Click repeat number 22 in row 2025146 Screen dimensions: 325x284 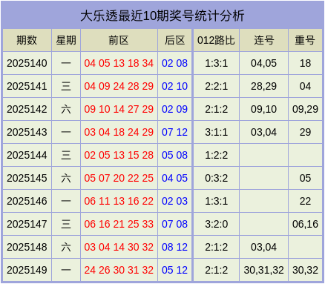(x=305, y=201)
